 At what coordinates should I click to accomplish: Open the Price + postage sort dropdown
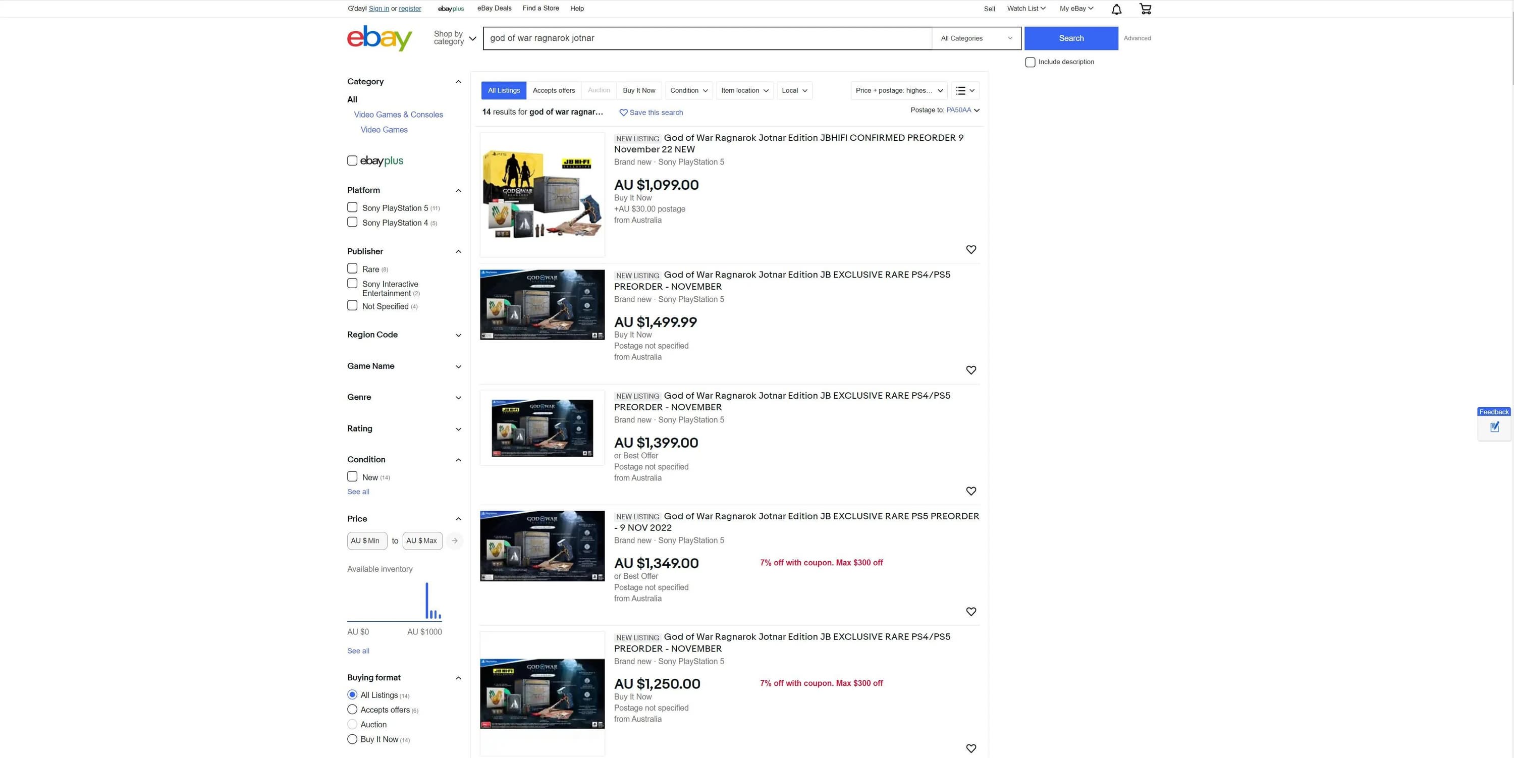click(899, 90)
